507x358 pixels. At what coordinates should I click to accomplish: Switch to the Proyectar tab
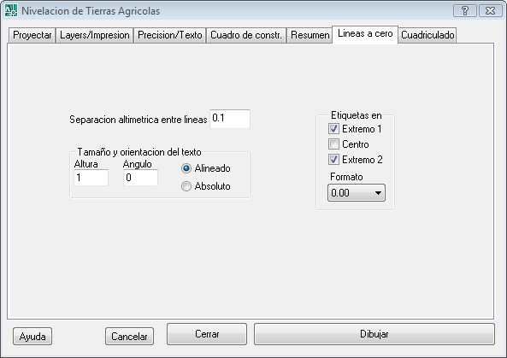[32, 35]
